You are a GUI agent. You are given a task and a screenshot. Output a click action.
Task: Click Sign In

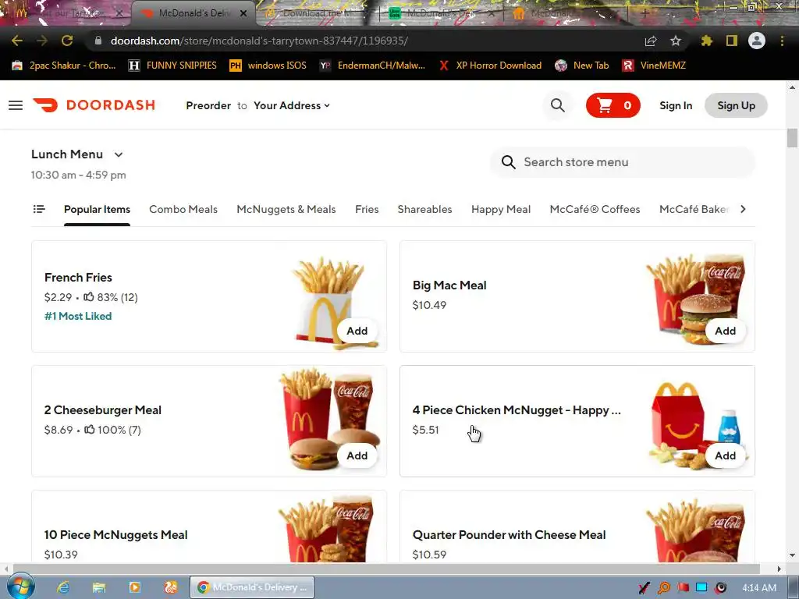(676, 105)
